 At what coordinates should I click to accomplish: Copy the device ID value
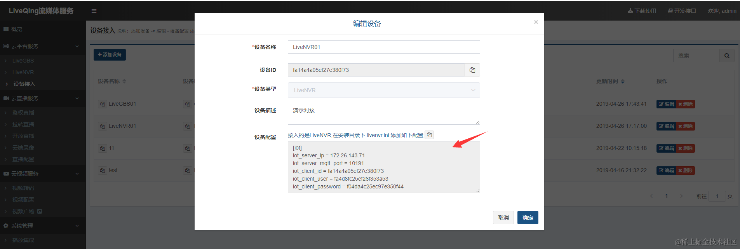click(472, 70)
